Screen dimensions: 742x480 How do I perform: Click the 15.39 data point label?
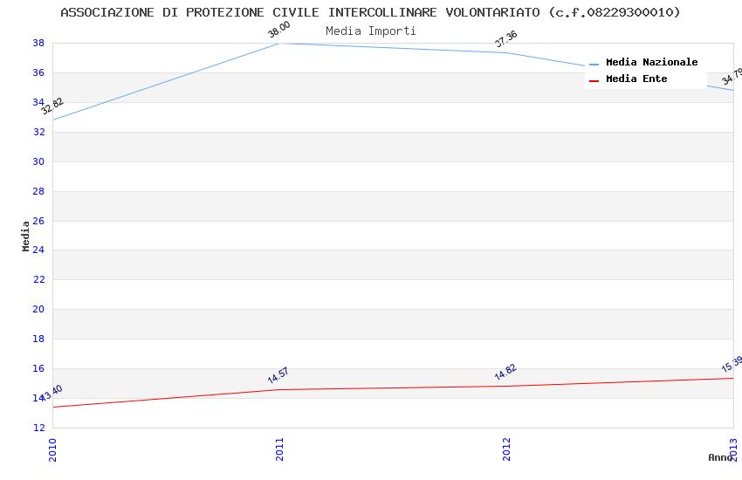732,364
